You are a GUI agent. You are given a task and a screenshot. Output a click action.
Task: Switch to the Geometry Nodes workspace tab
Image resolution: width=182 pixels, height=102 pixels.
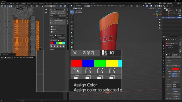click(x=85, y=4)
